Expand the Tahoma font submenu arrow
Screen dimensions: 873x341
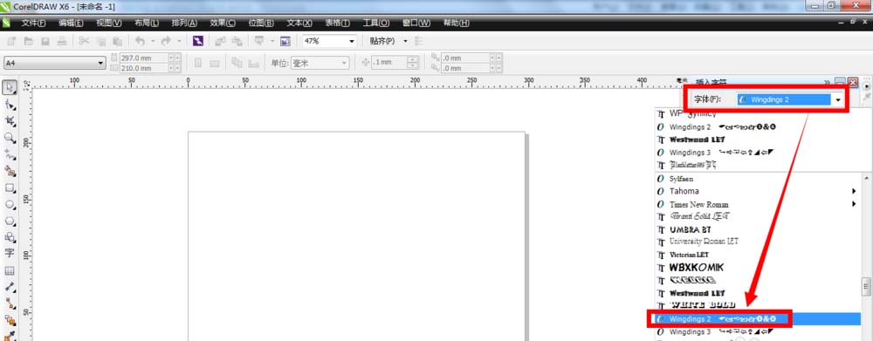tap(854, 191)
